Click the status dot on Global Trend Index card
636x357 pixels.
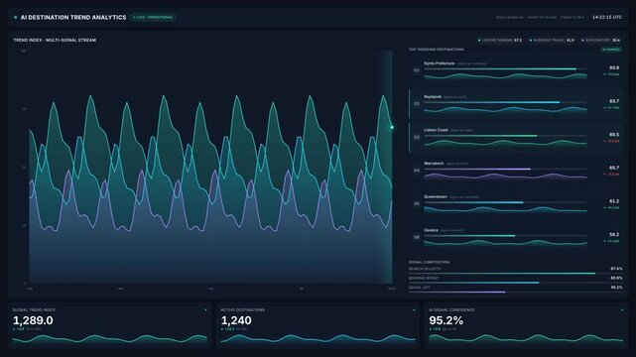tap(205, 310)
